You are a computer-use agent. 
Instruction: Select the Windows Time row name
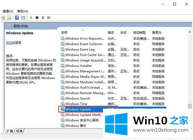76,104
